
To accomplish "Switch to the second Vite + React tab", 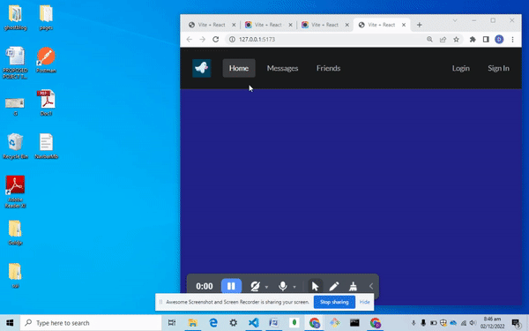I will click(268, 25).
